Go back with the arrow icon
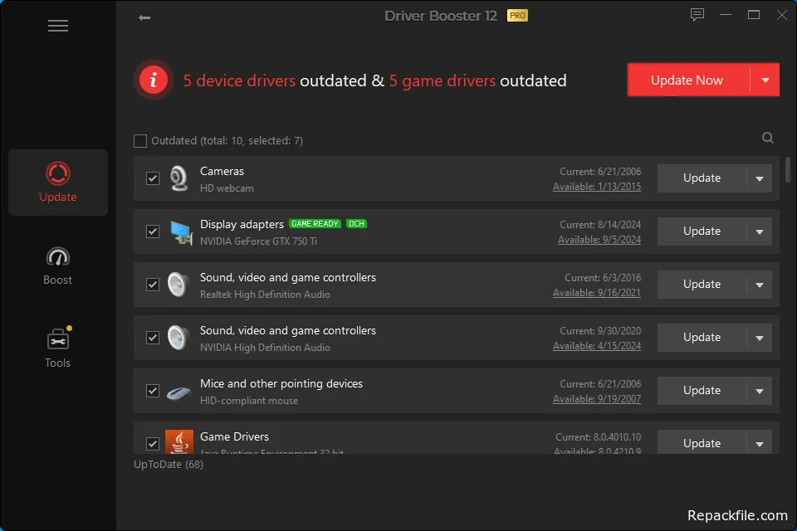This screenshot has width=797, height=531. tap(144, 17)
